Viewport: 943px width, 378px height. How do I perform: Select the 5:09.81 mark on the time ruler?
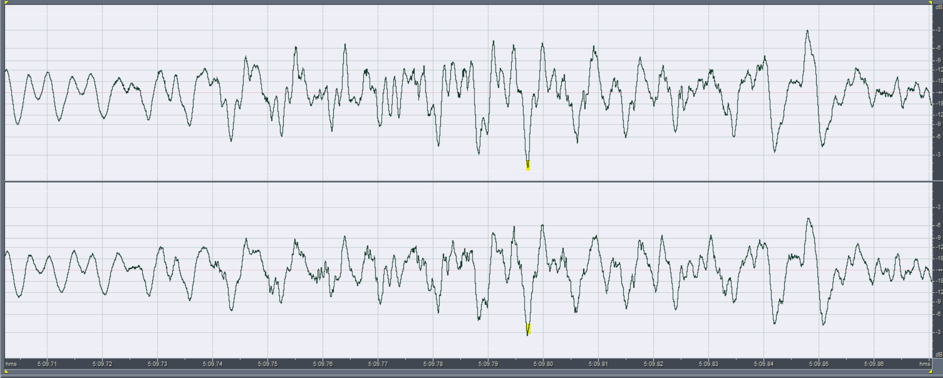pos(598,364)
